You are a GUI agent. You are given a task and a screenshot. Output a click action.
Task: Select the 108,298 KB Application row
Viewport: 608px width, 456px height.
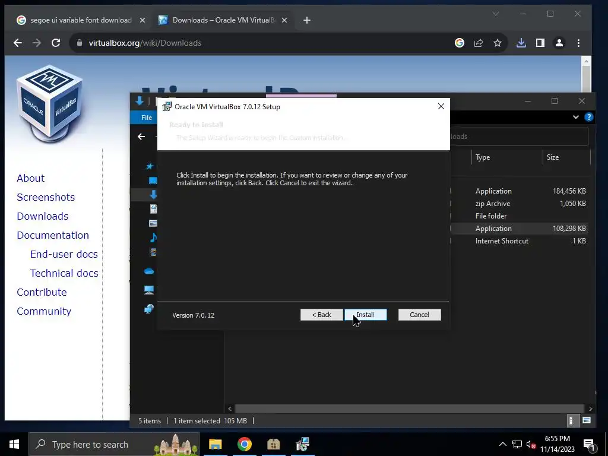tap(520, 229)
